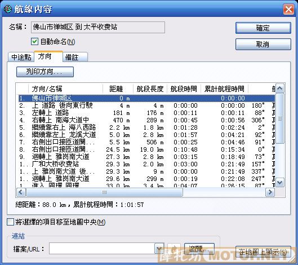Click the vertical scrollbar down arrow

[x=280, y=183]
